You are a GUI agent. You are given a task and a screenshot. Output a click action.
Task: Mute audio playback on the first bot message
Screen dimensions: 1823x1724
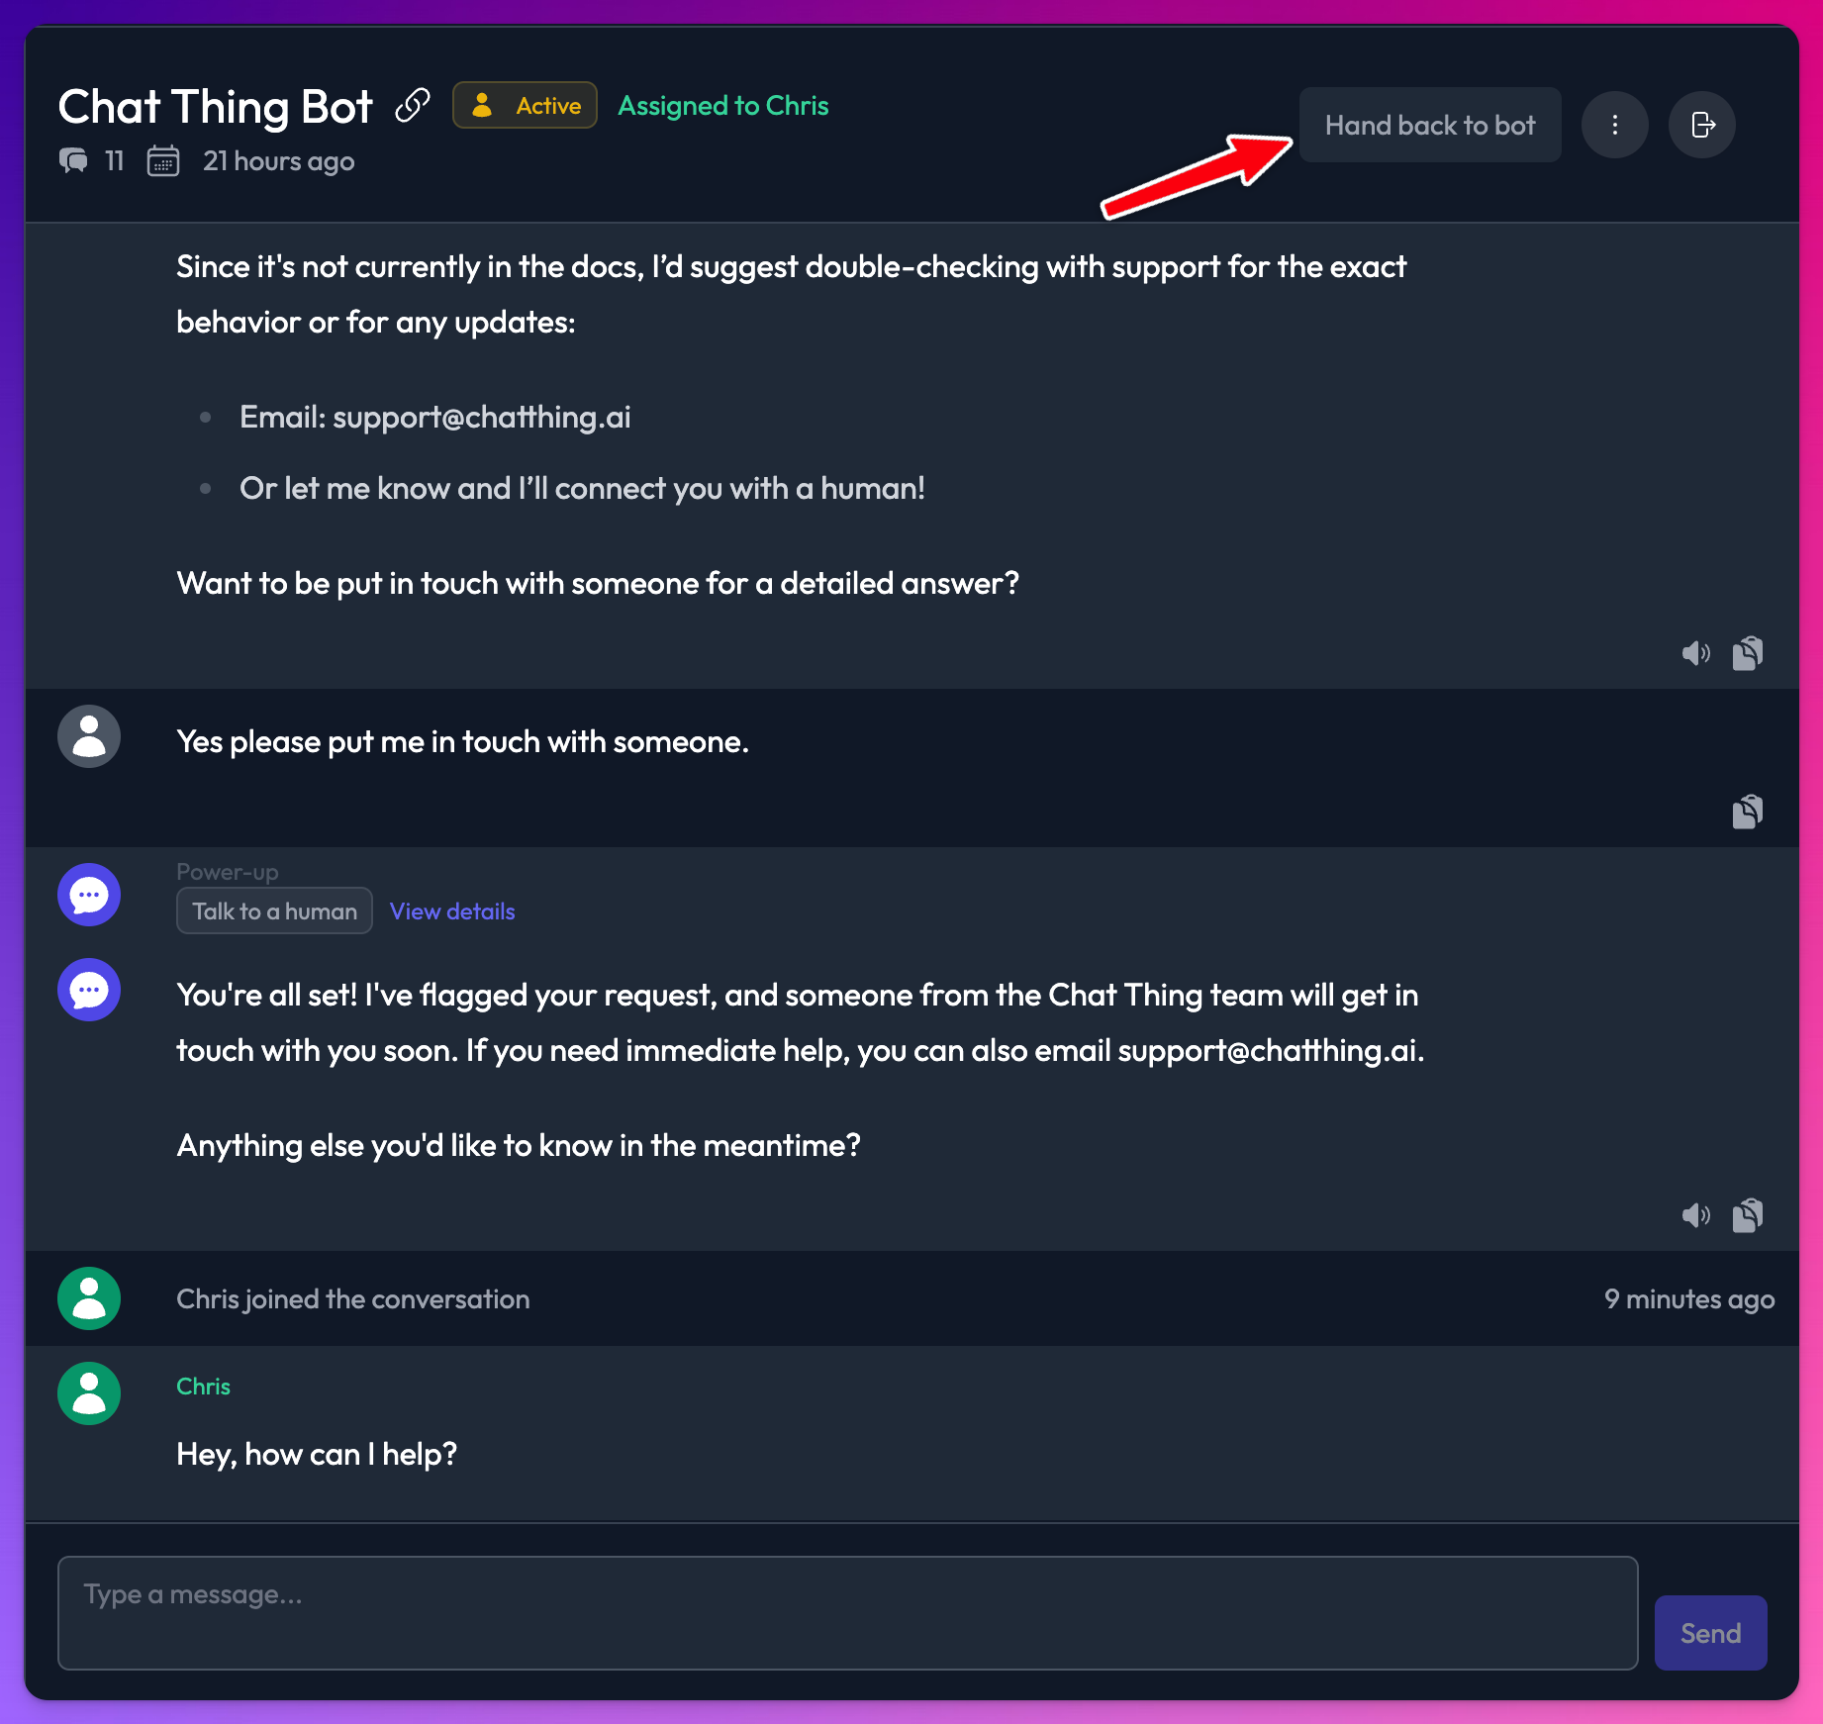(1695, 652)
